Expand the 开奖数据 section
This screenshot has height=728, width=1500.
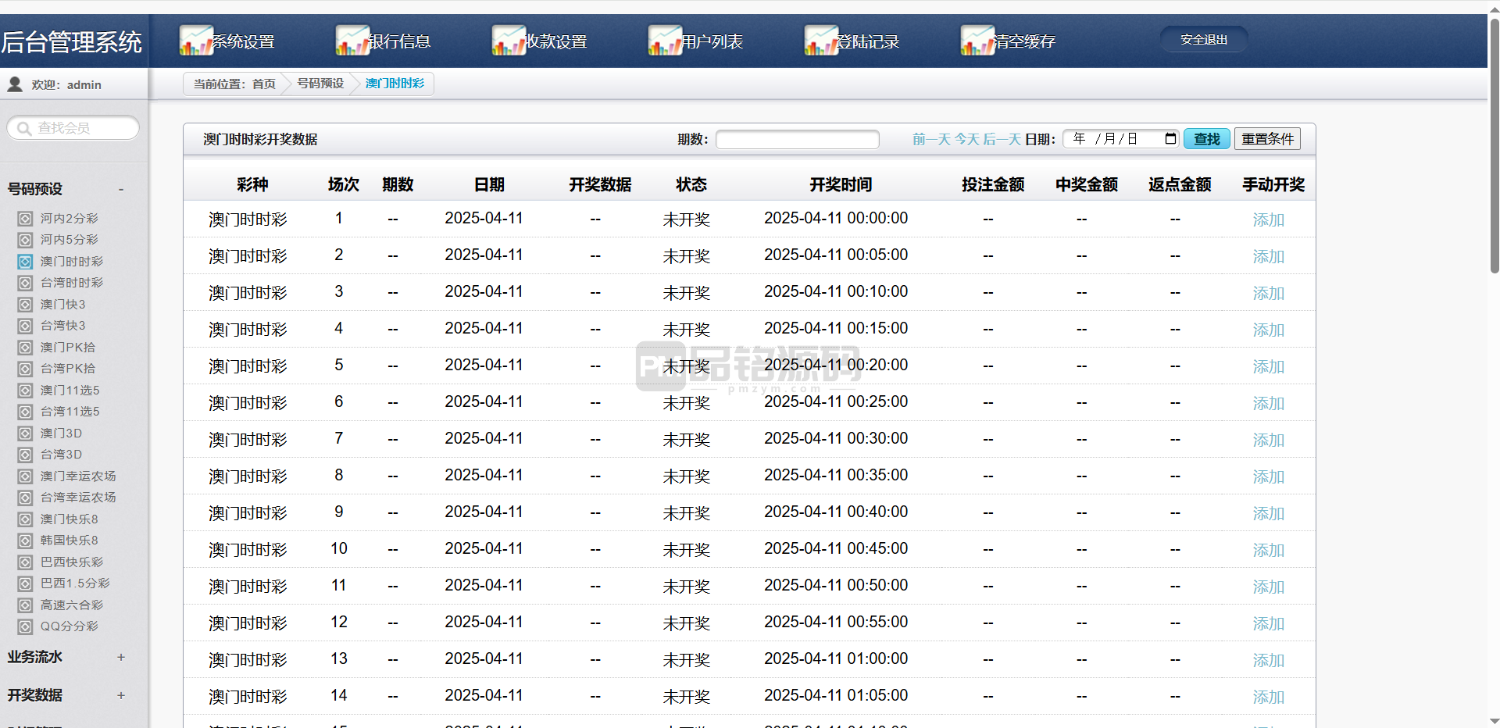click(x=121, y=695)
